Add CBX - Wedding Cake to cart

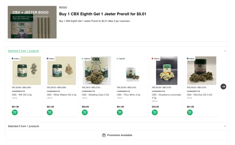[85, 112]
